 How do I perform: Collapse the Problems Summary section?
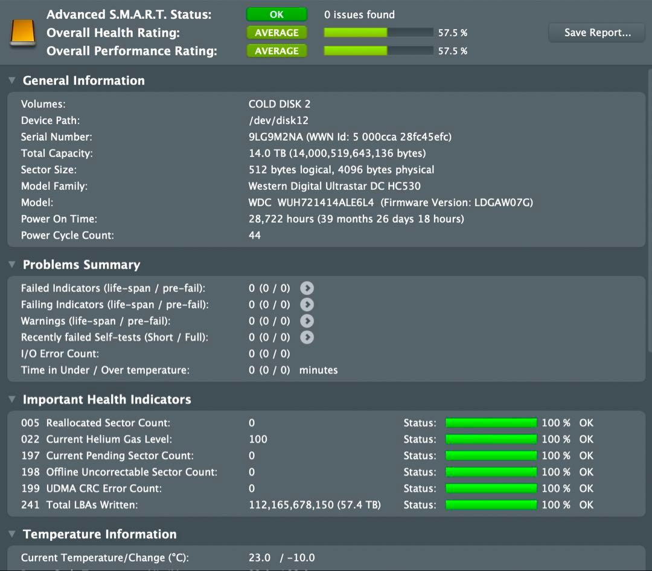(12, 264)
